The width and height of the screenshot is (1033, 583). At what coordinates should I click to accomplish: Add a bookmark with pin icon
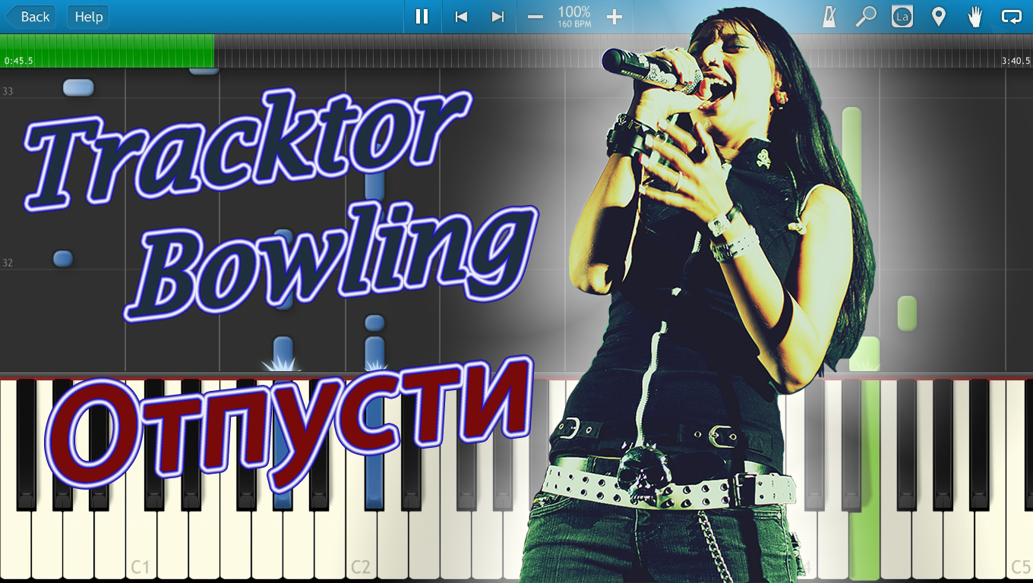[939, 17]
